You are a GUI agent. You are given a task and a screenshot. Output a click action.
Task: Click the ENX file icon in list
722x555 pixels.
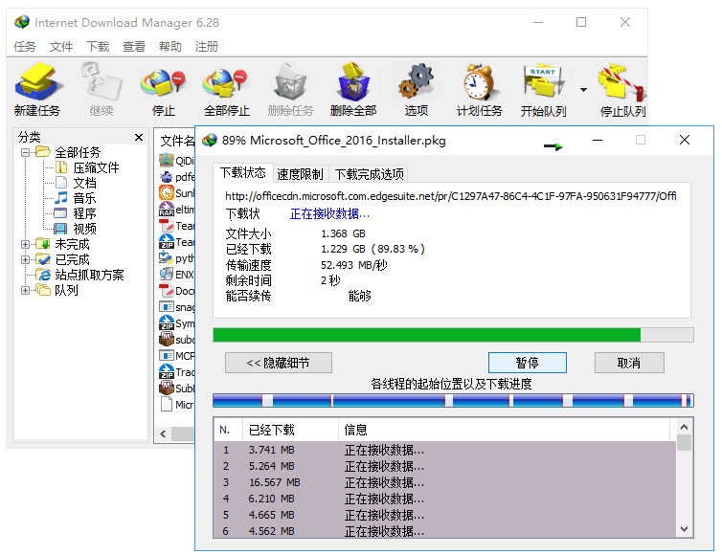tap(167, 275)
